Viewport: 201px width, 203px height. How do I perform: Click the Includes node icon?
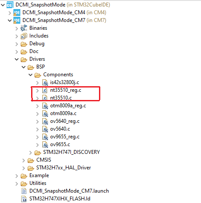tap(24, 36)
